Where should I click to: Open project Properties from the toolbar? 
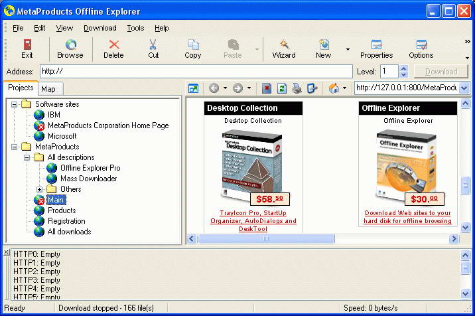[x=376, y=49]
